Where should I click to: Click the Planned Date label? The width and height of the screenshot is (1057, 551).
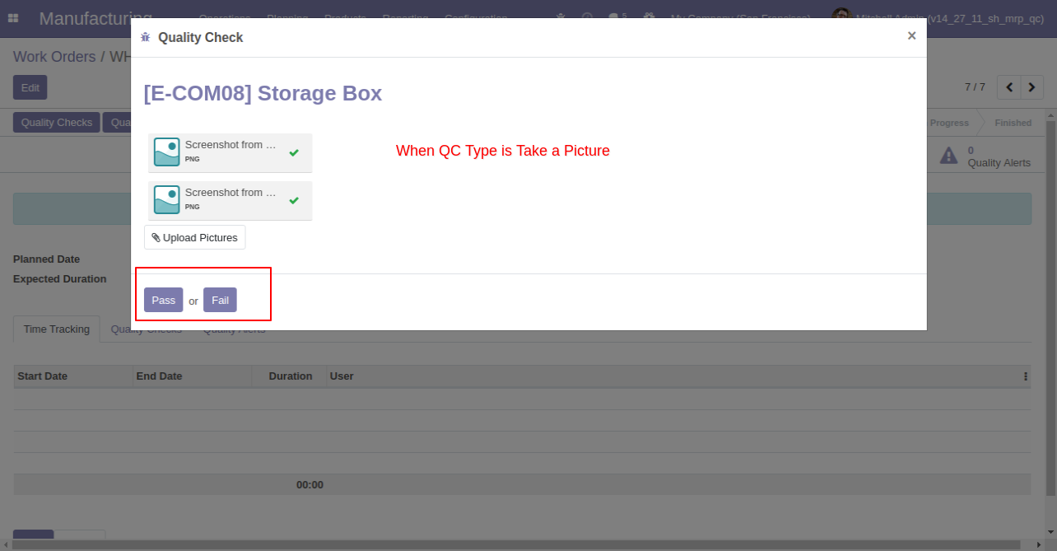click(46, 259)
